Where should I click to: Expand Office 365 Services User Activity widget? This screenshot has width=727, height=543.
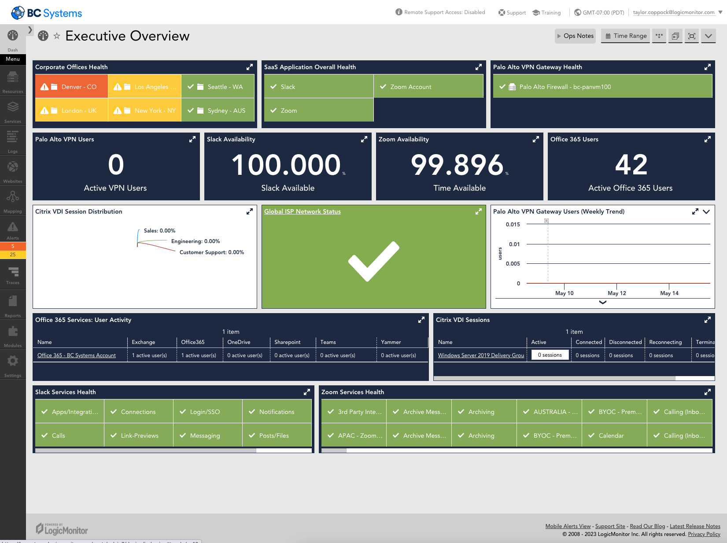pyautogui.click(x=421, y=320)
